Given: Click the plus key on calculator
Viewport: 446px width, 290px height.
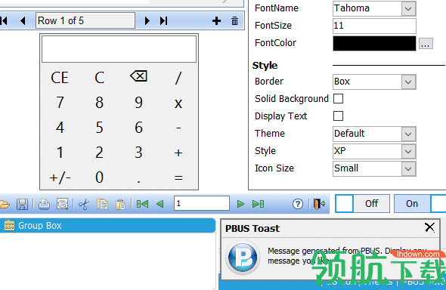Looking at the screenshot, I should (178, 153).
